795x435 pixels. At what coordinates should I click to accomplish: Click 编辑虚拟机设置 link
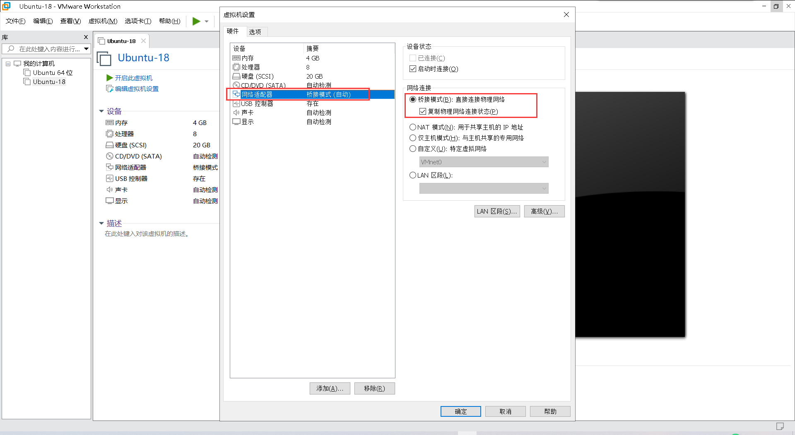(137, 89)
